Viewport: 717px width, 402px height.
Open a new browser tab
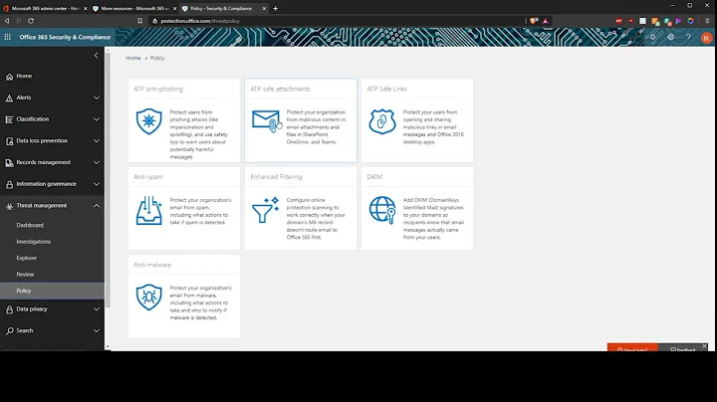275,8
